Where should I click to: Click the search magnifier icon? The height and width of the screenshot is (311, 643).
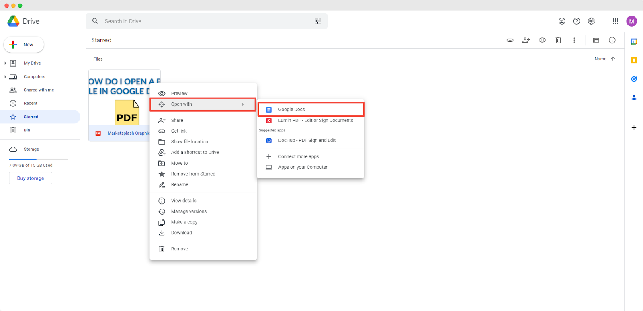click(95, 21)
